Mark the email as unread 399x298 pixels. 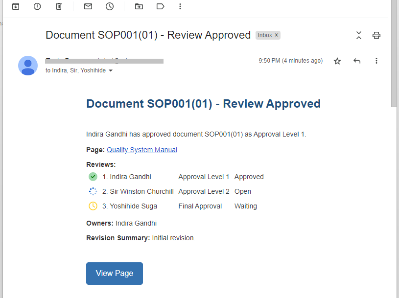(x=88, y=6)
